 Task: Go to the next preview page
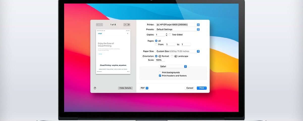point(125,24)
